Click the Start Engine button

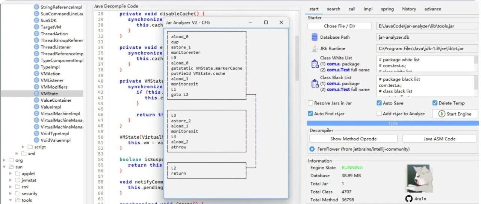tap(455, 114)
